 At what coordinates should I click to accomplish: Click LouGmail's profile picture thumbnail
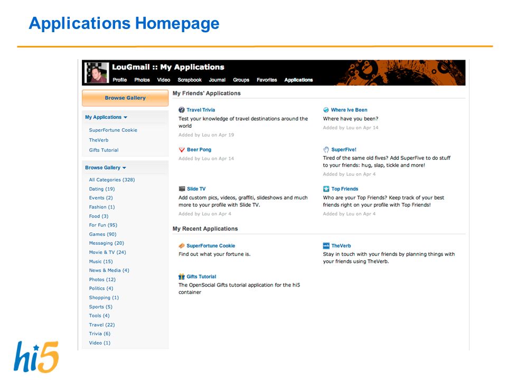click(x=96, y=72)
